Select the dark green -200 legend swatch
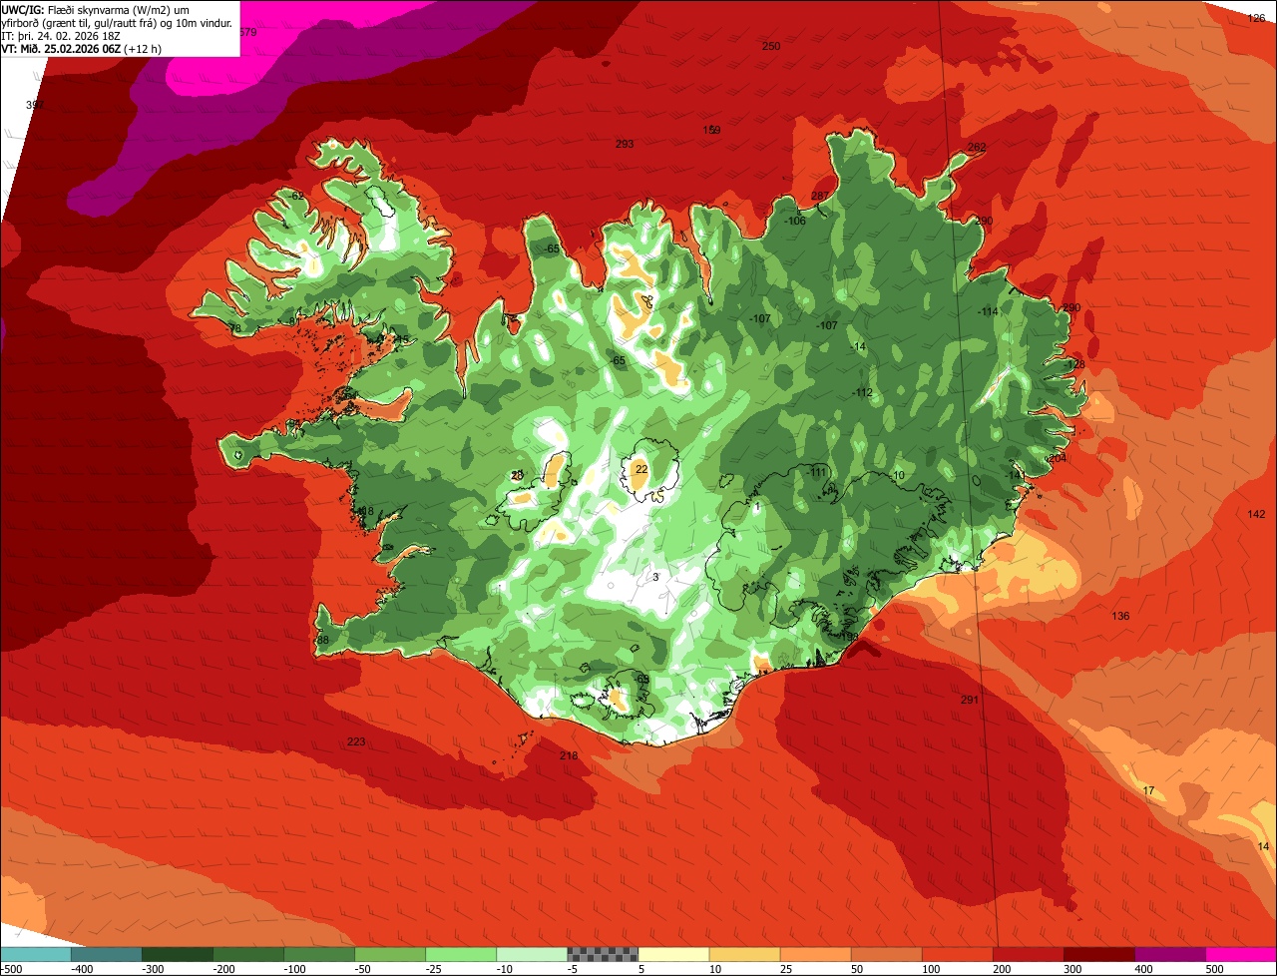Image resolution: width=1277 pixels, height=976 pixels. click(x=247, y=954)
